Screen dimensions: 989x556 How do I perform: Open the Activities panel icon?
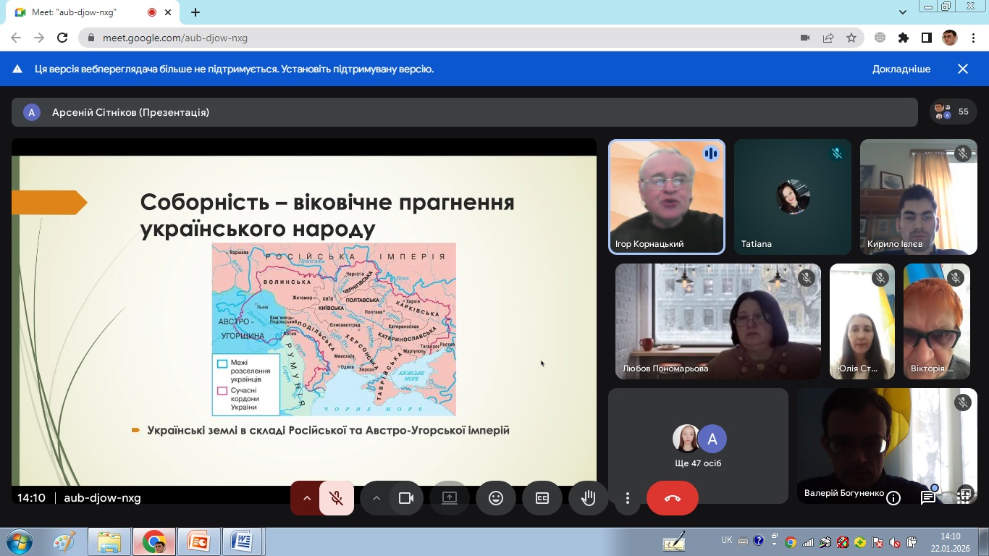click(963, 497)
